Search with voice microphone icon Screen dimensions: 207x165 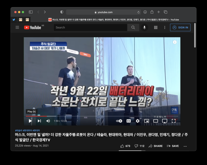(145, 28)
